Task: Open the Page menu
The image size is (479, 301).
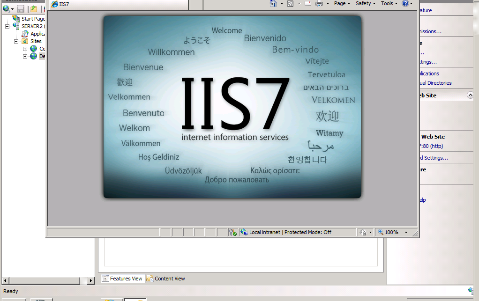Action: (x=342, y=3)
